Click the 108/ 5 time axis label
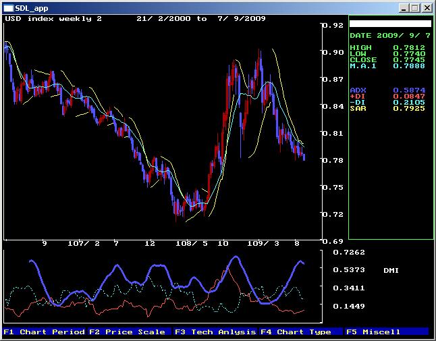 (192, 244)
